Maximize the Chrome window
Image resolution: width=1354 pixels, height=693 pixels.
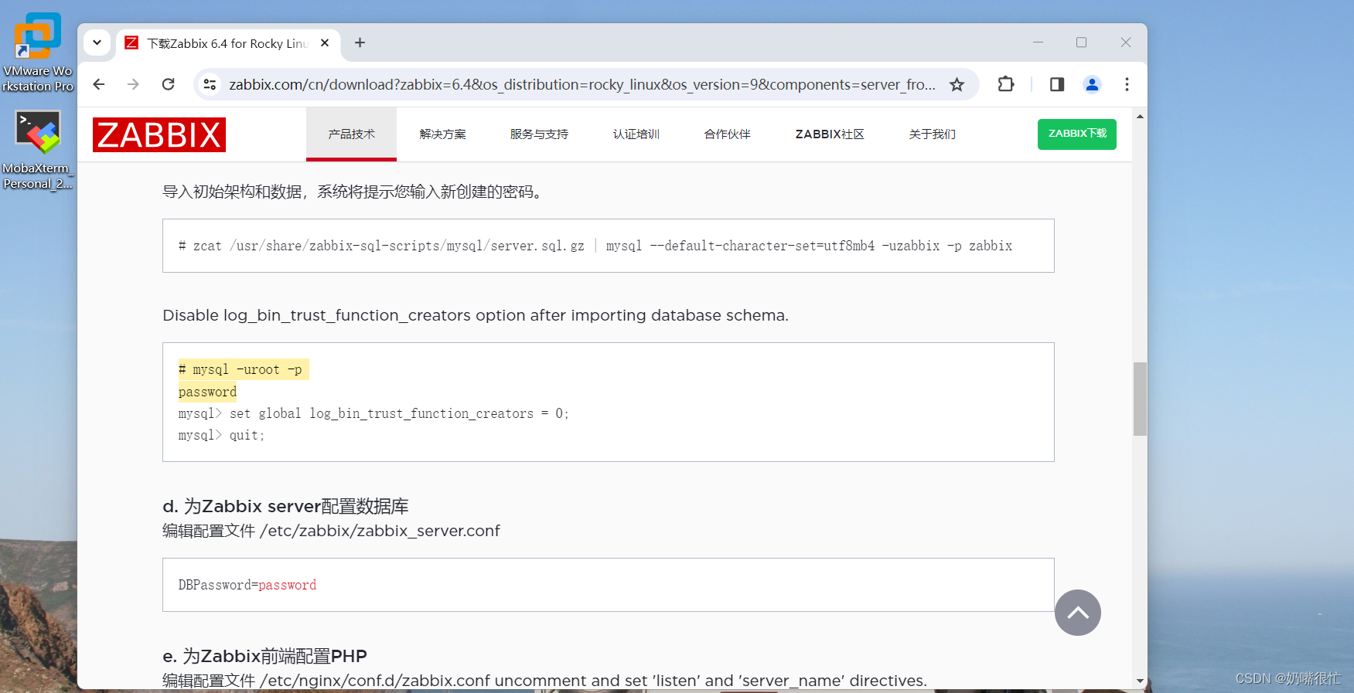(1081, 42)
